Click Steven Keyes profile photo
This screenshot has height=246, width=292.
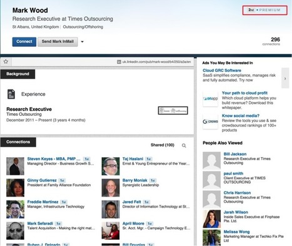[x=15, y=166]
